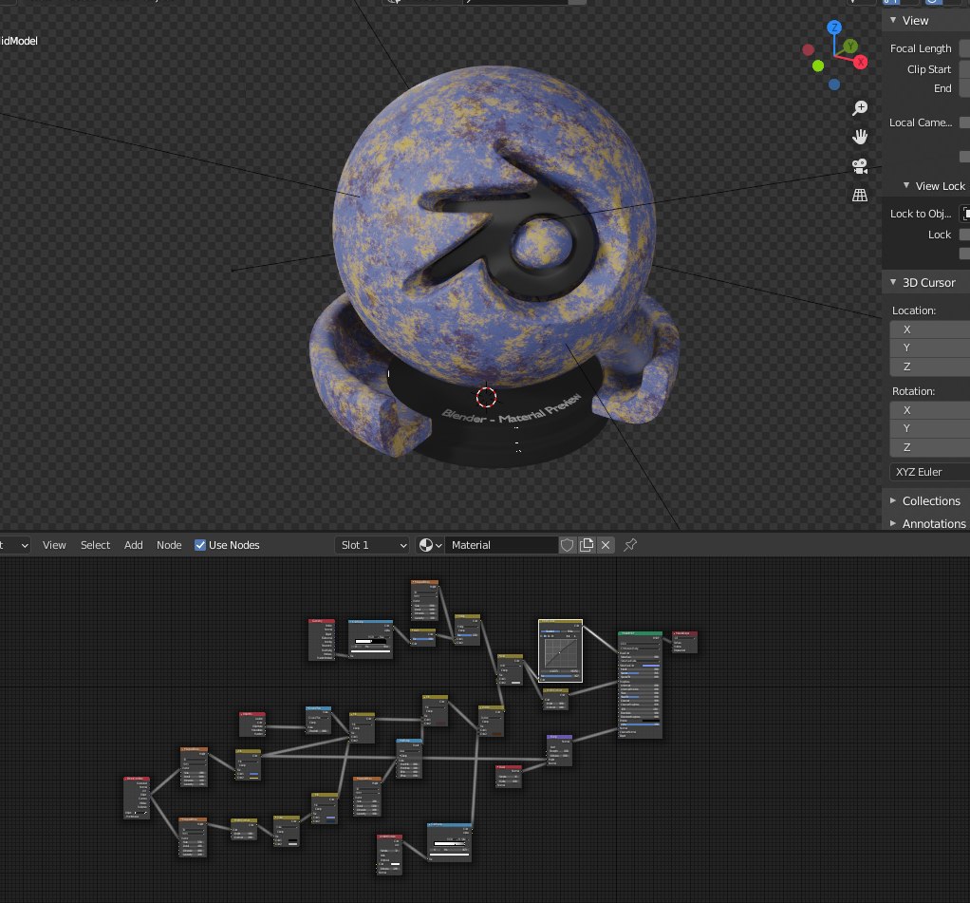This screenshot has width=970, height=903.
Task: Click the 3D Cursor Rotation Y field
Action: [930, 428]
